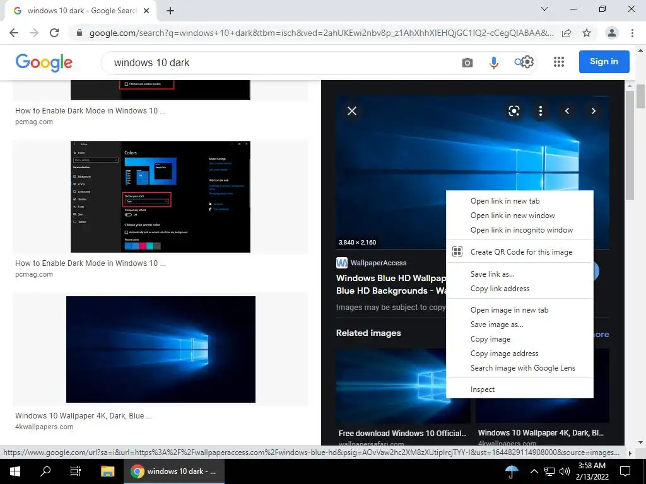Image resolution: width=646 pixels, height=484 pixels.
Task: Open Windows 10 Wallpaper 4K result title
Action: 84,416
